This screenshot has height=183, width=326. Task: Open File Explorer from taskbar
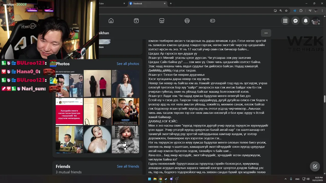(x=155, y=179)
